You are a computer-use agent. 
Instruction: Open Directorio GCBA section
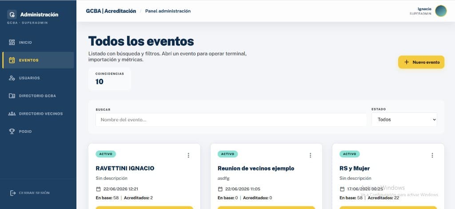tap(38, 96)
